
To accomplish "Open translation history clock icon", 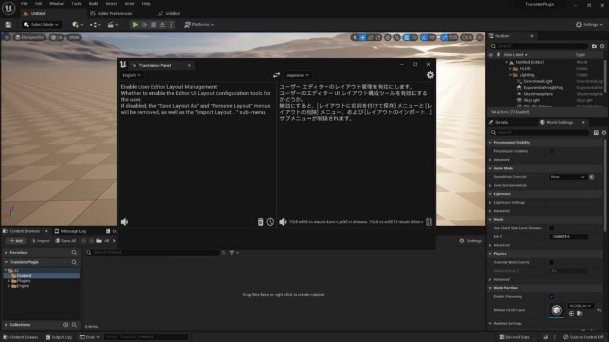I will 270,222.
